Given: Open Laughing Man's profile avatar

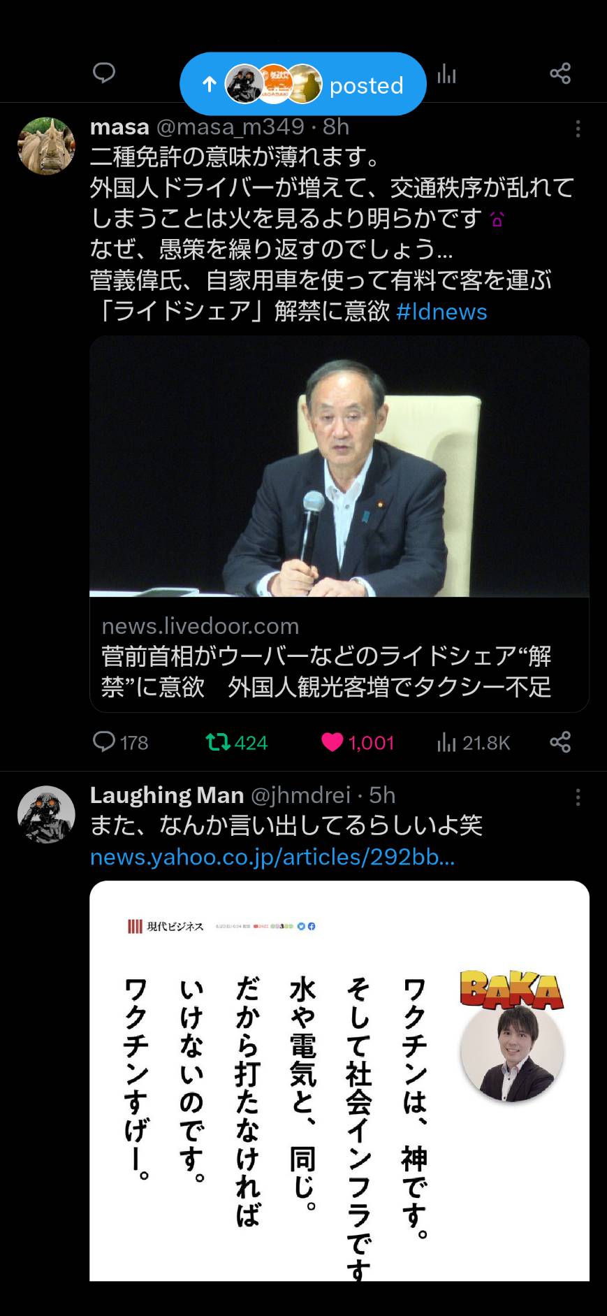Looking at the screenshot, I should coord(46,814).
